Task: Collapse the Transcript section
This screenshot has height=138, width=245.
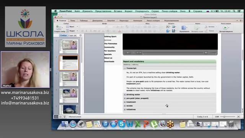Action: click(x=124, y=68)
